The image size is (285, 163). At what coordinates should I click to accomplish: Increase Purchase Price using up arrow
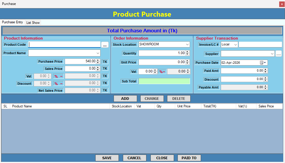(x=98, y=60)
